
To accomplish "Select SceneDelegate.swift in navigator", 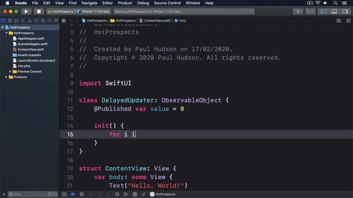I will [x=33, y=44].
